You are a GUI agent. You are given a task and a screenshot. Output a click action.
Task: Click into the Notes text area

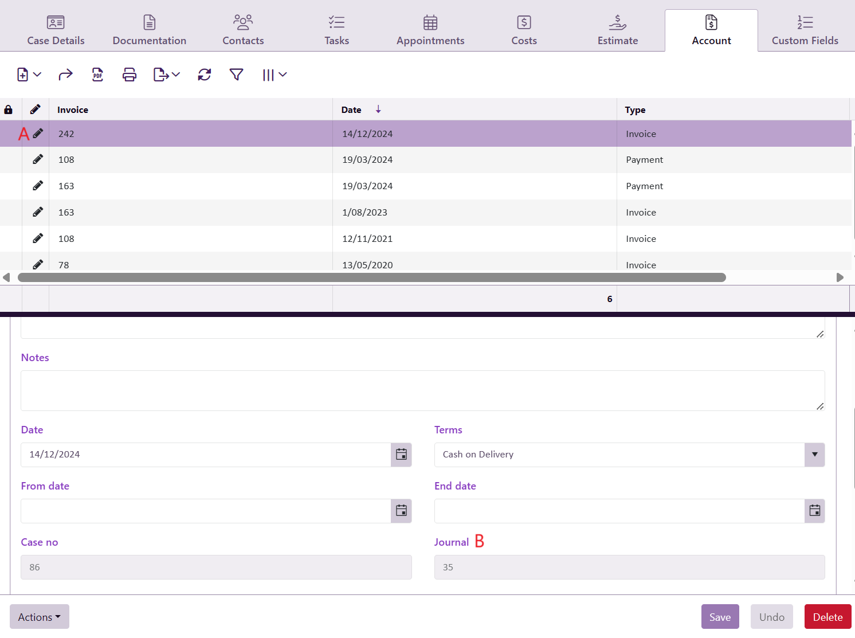click(422, 390)
